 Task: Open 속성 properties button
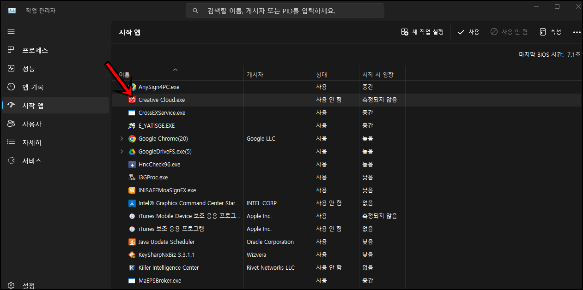click(x=551, y=32)
